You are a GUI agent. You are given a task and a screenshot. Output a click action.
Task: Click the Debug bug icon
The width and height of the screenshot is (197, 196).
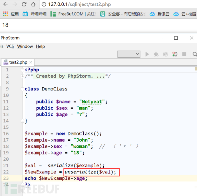tap(156, 54)
